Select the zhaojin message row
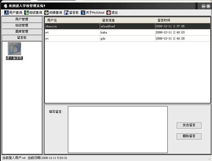 [128, 26]
